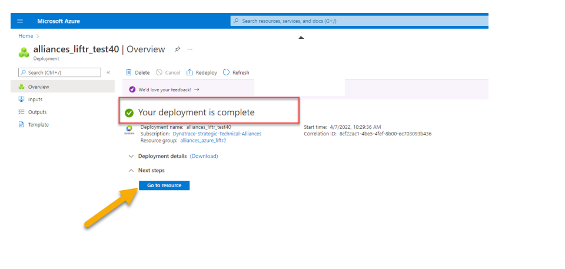Image resolution: width=565 pixels, height=269 pixels.
Task: Click the Download deployment details link
Action: tap(204, 157)
